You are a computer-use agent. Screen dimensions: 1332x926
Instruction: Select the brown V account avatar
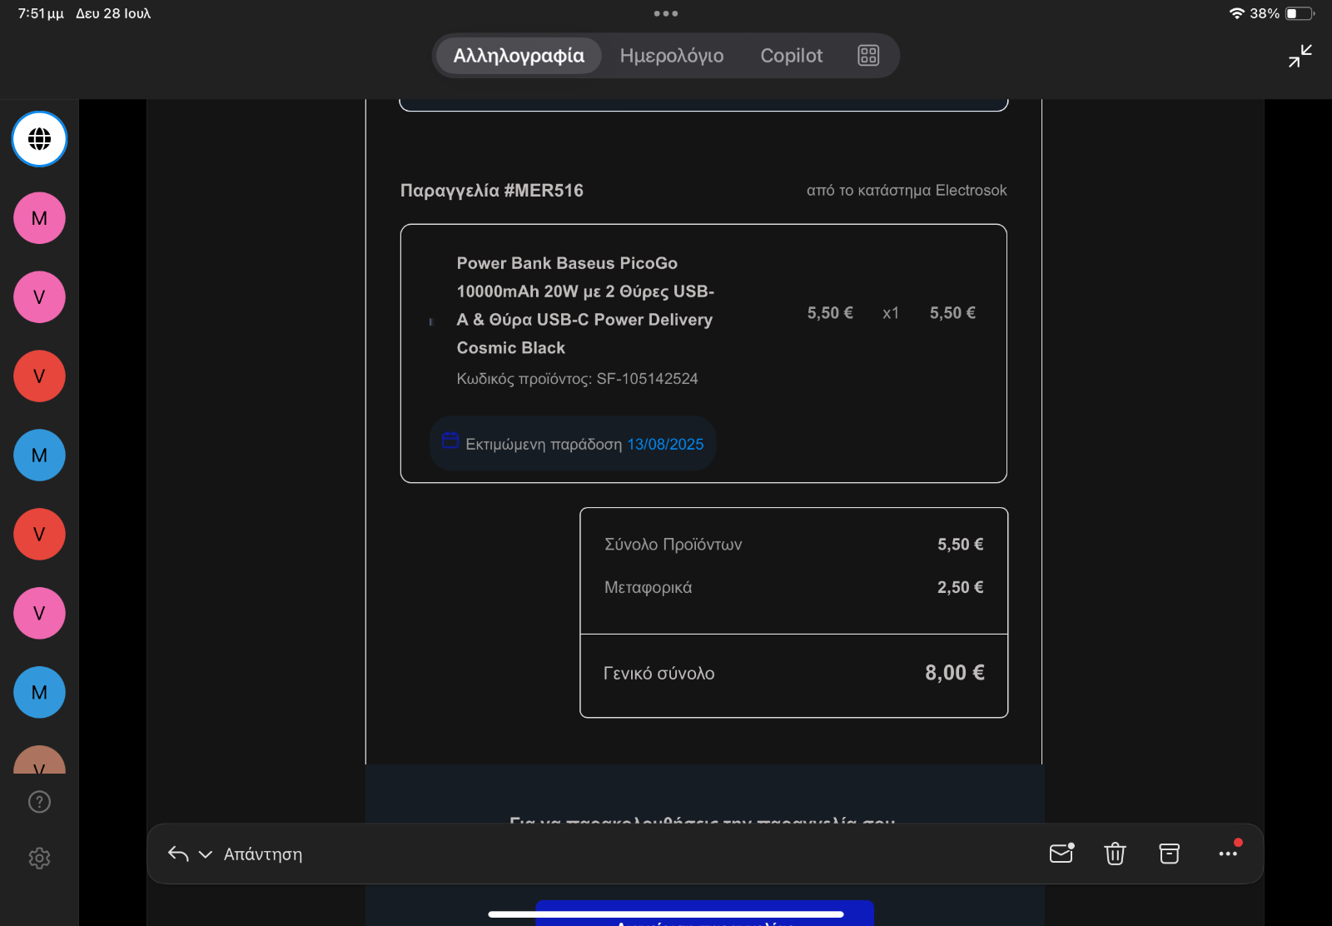click(39, 760)
